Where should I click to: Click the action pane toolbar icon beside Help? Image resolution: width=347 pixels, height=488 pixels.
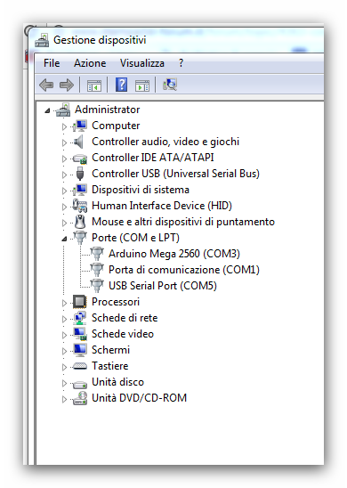[142, 85]
